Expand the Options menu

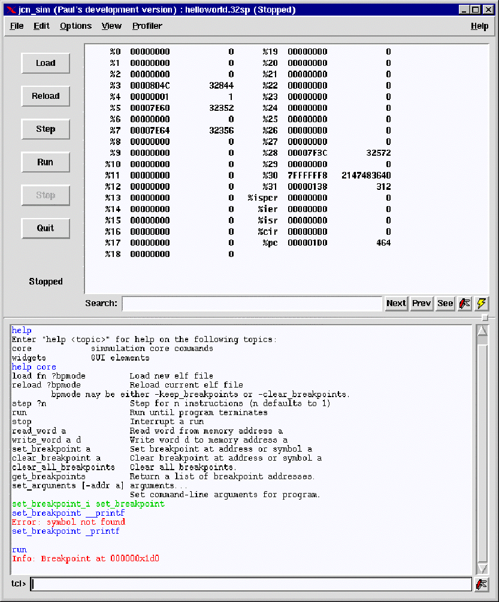[x=75, y=26]
